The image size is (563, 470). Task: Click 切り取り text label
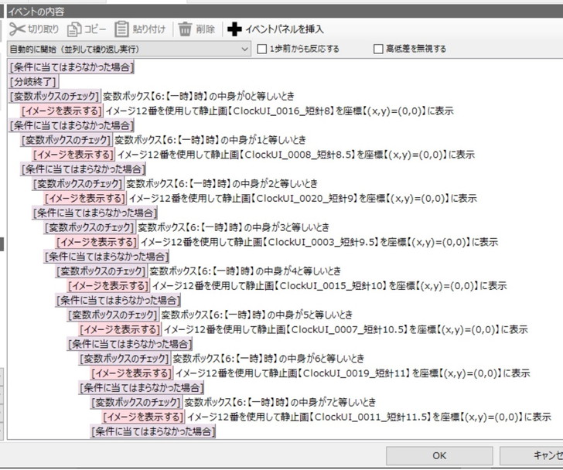click(x=43, y=29)
